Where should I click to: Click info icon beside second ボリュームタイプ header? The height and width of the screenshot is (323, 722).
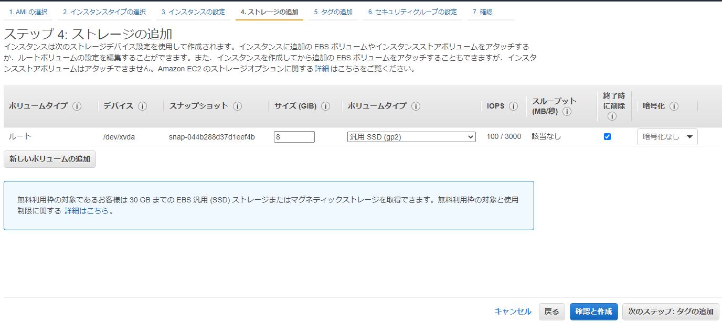(416, 106)
